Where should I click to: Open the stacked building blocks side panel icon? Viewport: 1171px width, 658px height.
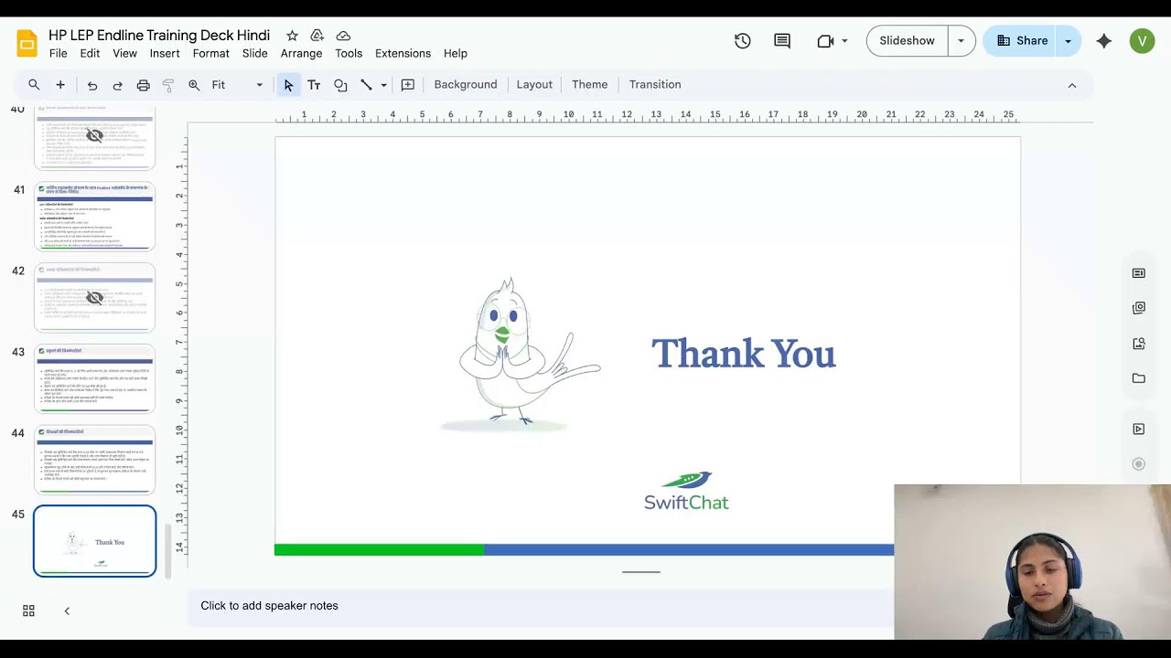coord(1139,309)
